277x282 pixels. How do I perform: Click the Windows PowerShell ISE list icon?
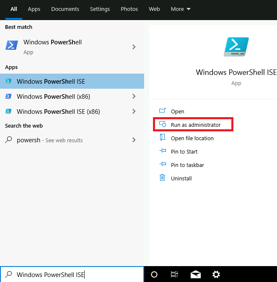(8, 81)
